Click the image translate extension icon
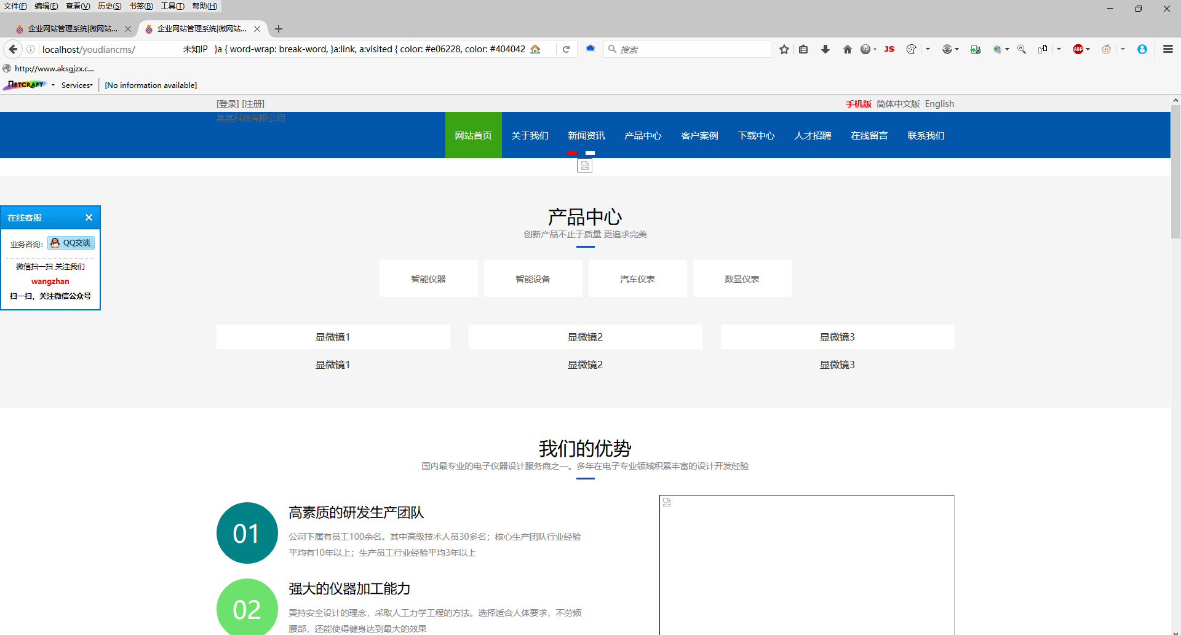 (x=976, y=49)
